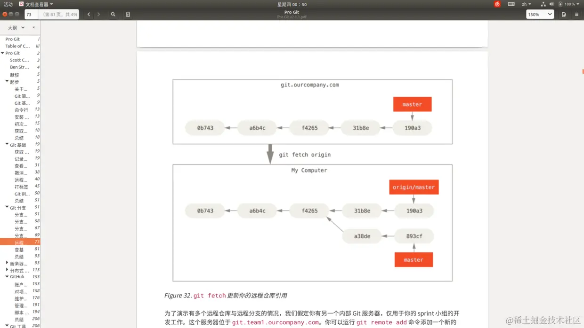Click git.team1.ourcompany.com text in paragraph
Screen dimensions: 584x328
click(x=276, y=322)
